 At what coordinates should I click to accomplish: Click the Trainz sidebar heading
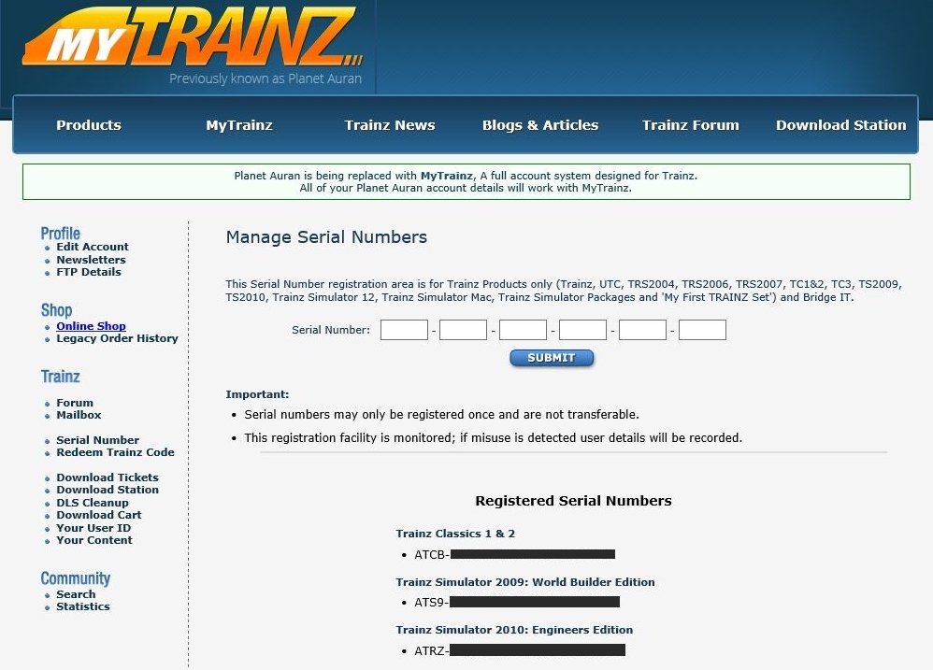[60, 377]
